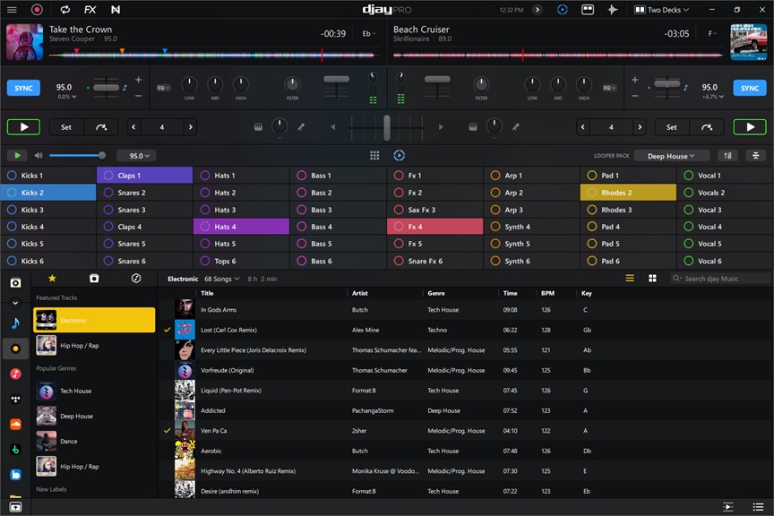
Task: Open the left deck EQ mode dropdown
Action: (x=163, y=88)
